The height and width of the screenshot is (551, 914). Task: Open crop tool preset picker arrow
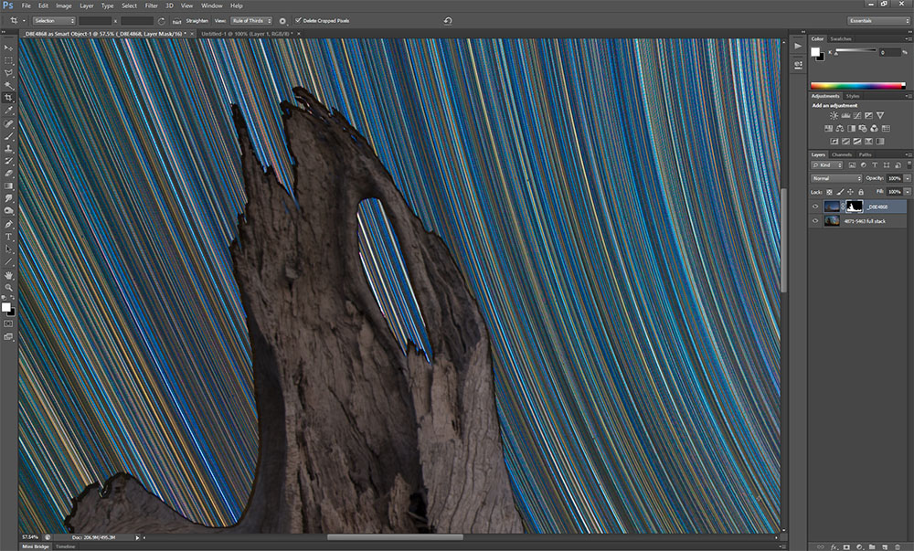[x=24, y=20]
